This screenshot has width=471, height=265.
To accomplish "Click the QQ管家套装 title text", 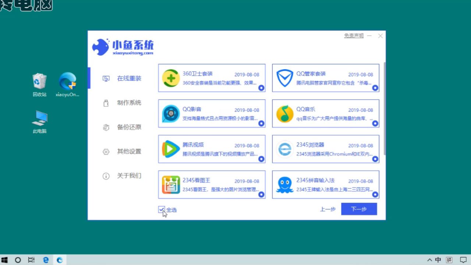I will 311,74.
